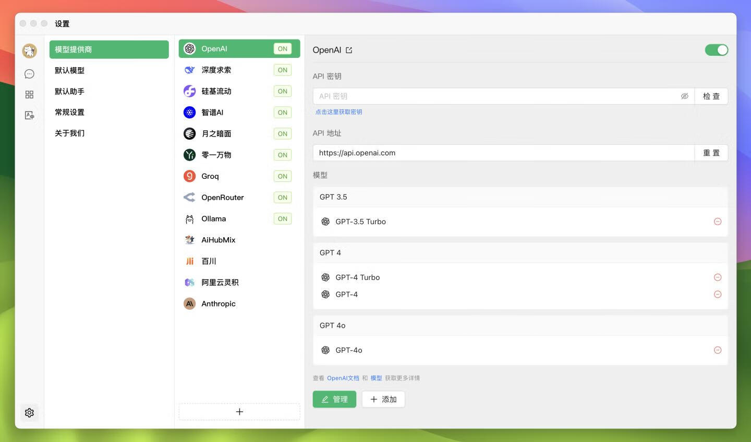The width and height of the screenshot is (751, 442).
Task: Click the OpenAI logo in provider list
Action: [190, 48]
